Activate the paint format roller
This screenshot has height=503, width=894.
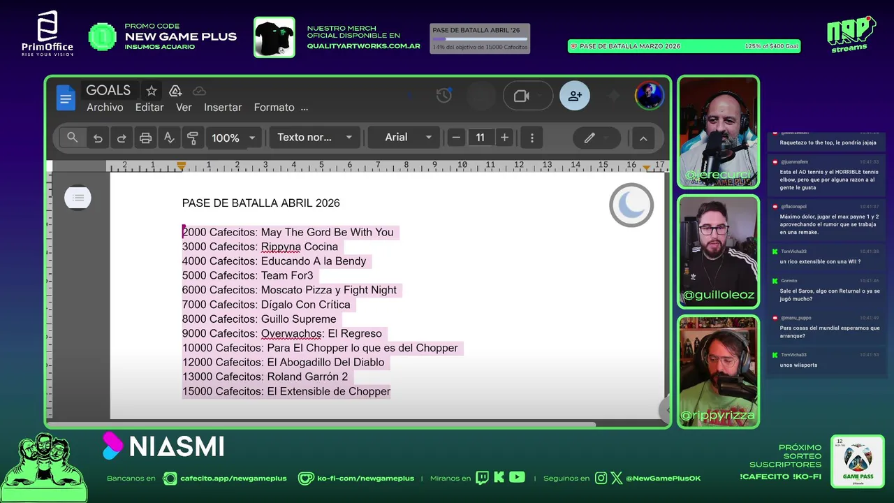coord(193,138)
